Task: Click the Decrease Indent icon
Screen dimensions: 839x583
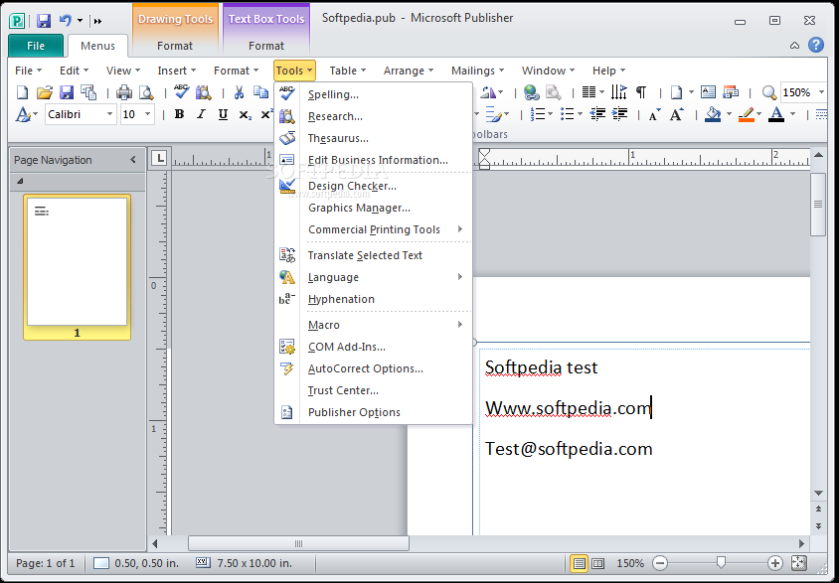Action: (597, 114)
